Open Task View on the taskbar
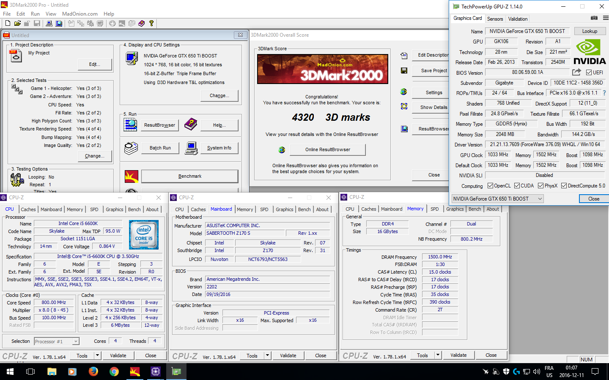Image resolution: width=609 pixels, height=380 pixels. [x=30, y=372]
